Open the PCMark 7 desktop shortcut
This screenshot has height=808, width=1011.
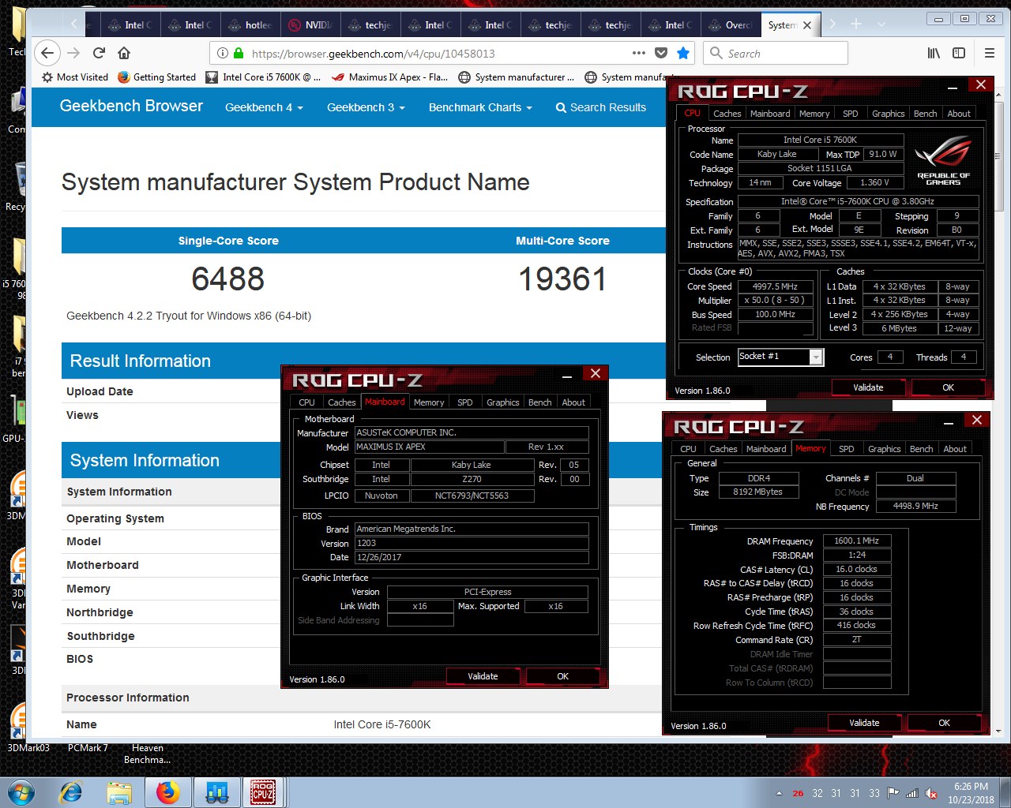(88, 748)
